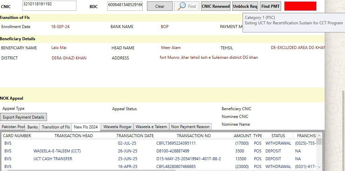This screenshot has width=345, height=171.
Task: Click the Find PMT button
Action: click(x=270, y=6)
